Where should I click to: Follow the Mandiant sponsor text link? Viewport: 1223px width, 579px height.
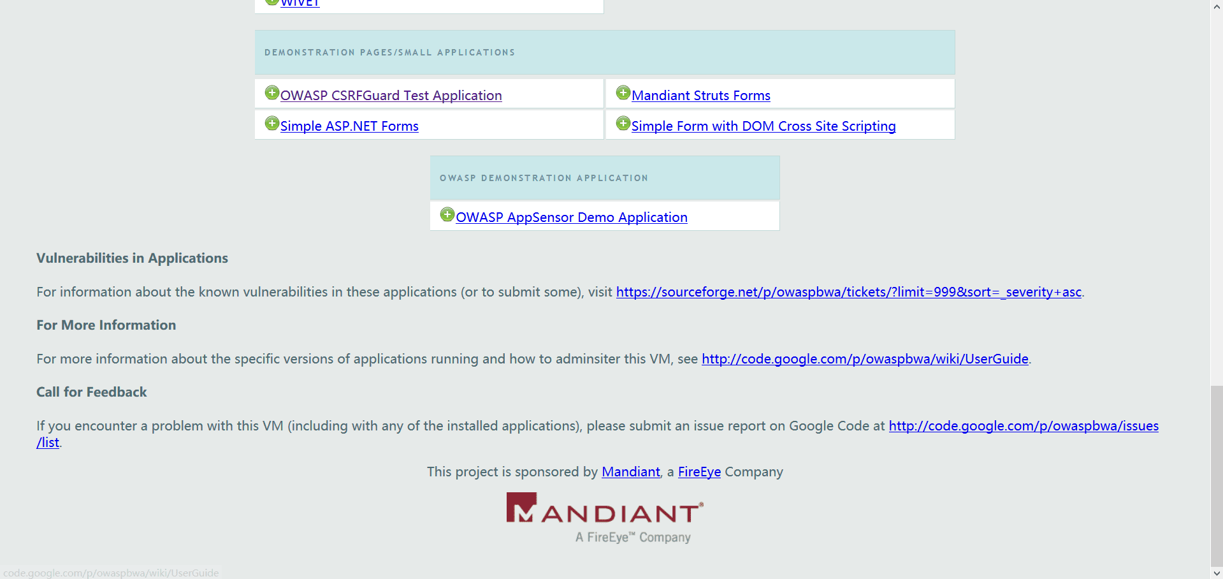[x=631, y=472]
